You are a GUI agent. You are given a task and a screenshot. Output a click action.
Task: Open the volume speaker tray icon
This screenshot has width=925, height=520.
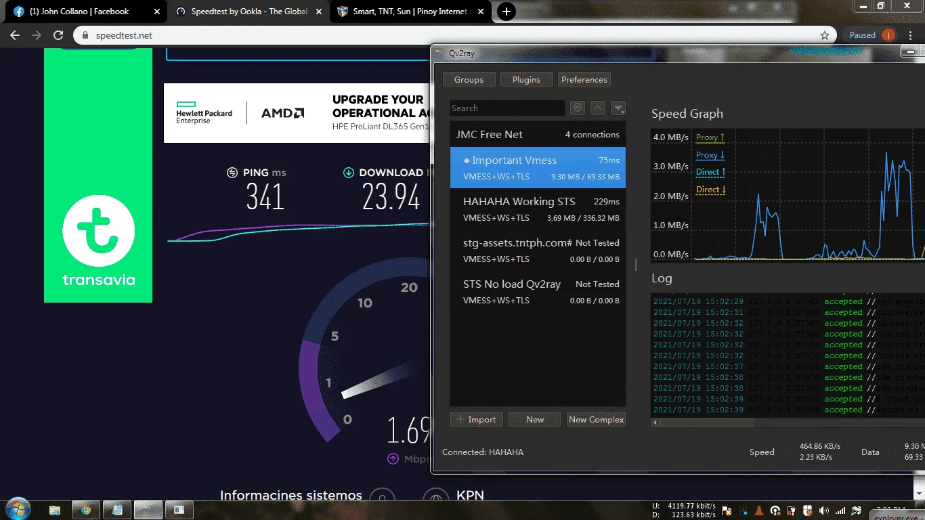pyautogui.click(x=824, y=511)
